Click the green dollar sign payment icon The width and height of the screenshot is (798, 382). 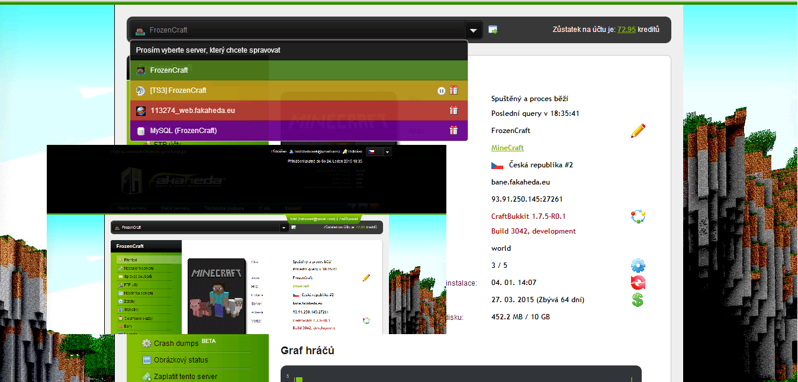pos(638,300)
